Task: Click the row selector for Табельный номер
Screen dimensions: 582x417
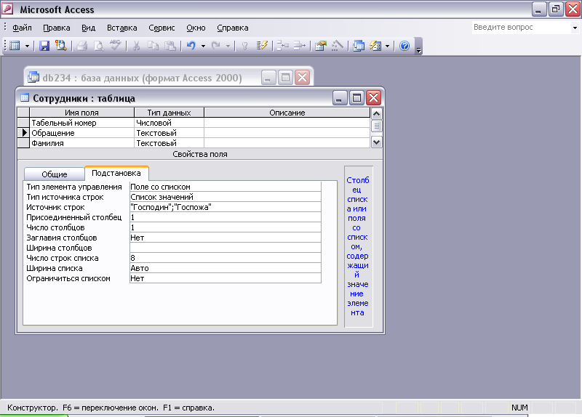Action: tap(23, 123)
